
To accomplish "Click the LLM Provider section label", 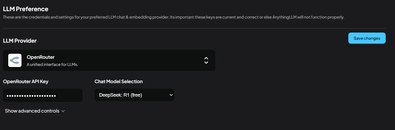I will [20, 41].
